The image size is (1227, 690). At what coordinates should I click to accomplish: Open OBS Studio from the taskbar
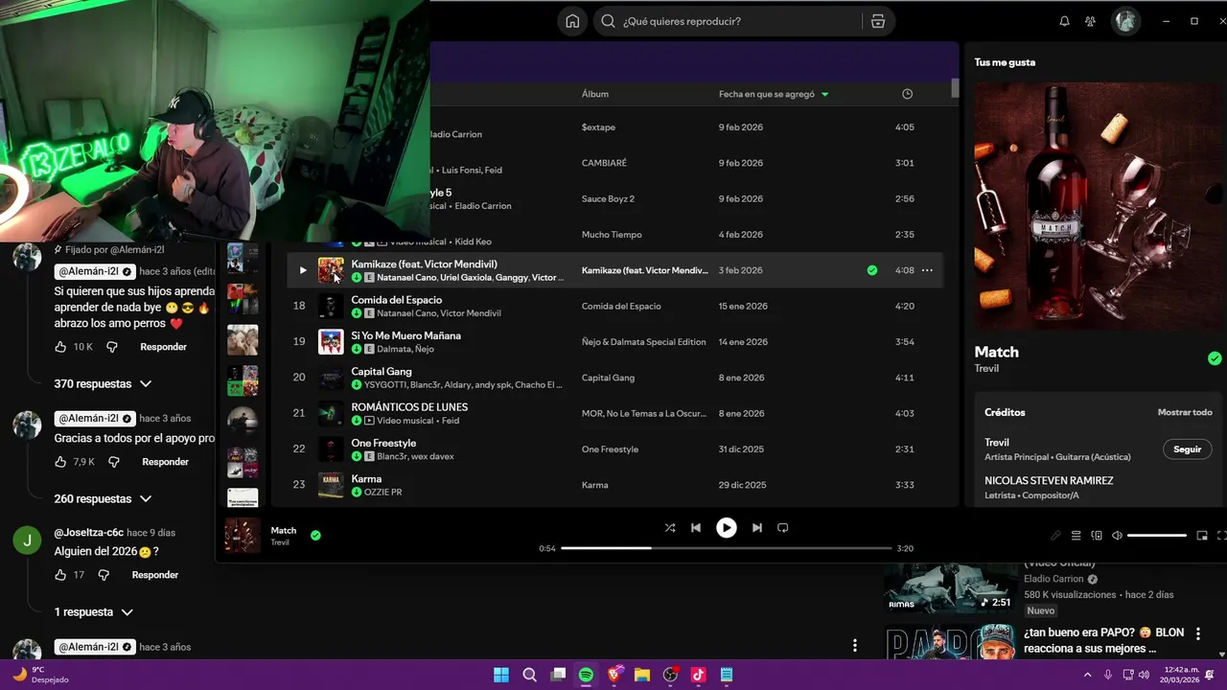tap(670, 675)
